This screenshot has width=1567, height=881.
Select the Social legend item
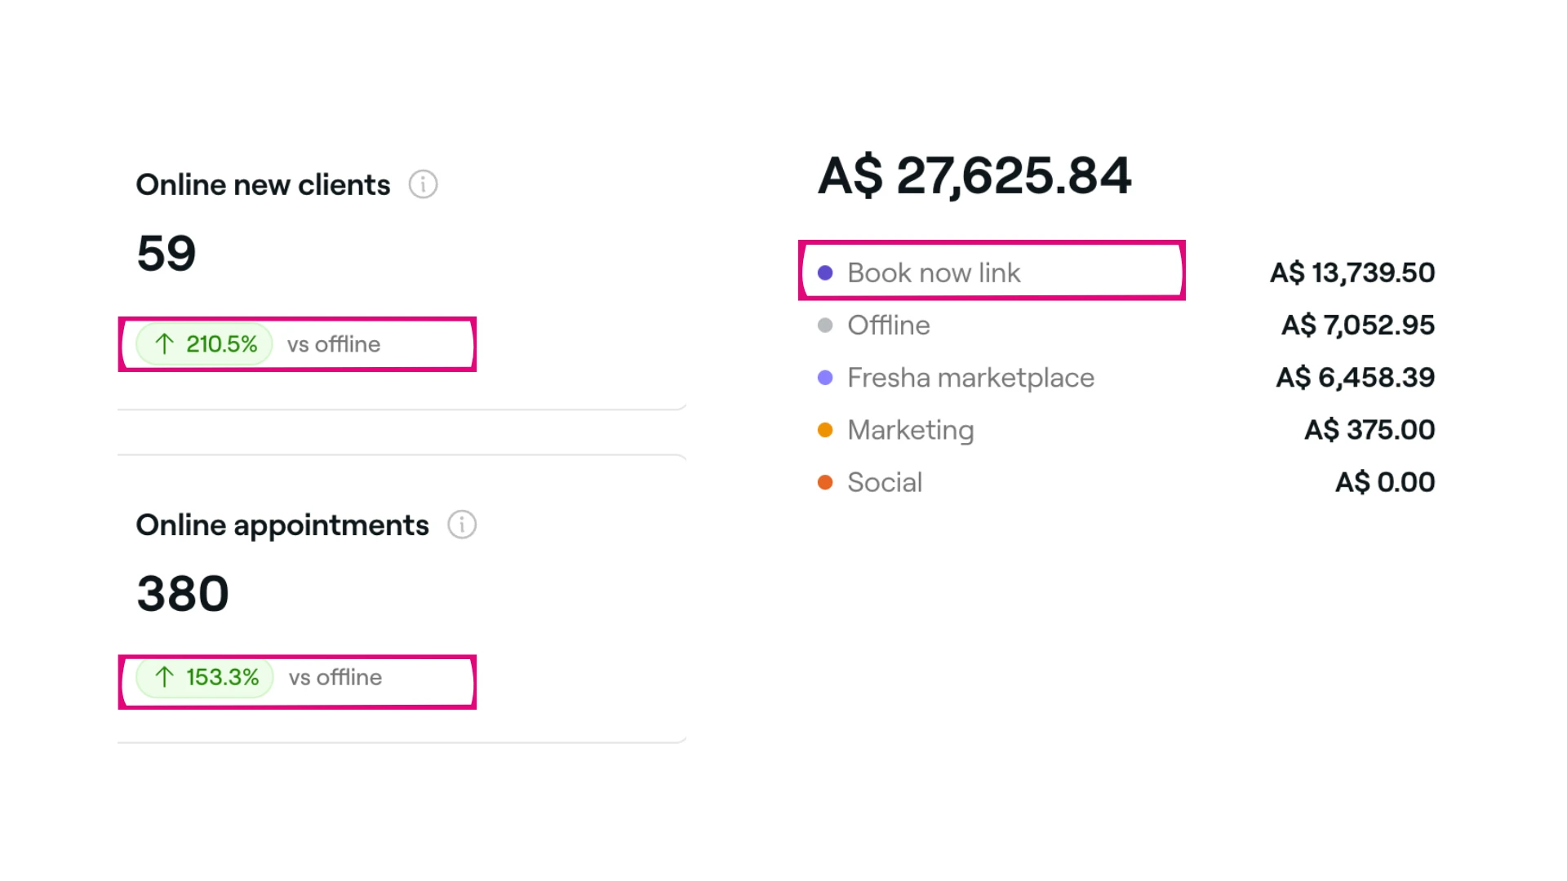[885, 483]
